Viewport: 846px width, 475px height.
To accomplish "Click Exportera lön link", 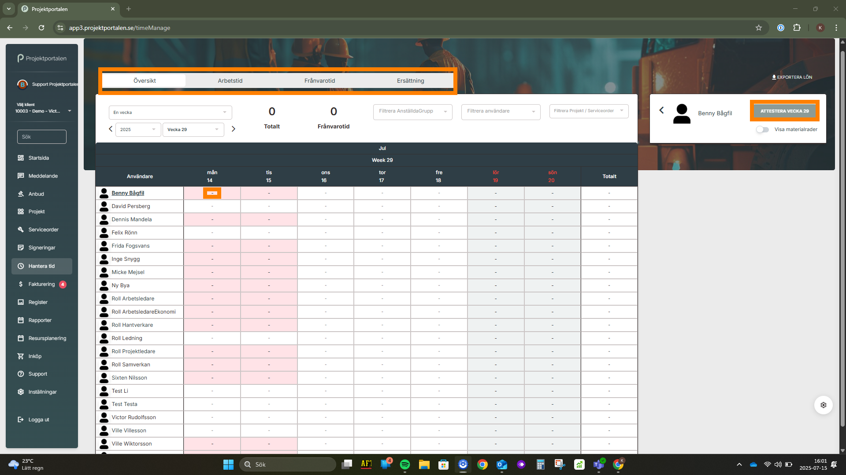I will 792,77.
